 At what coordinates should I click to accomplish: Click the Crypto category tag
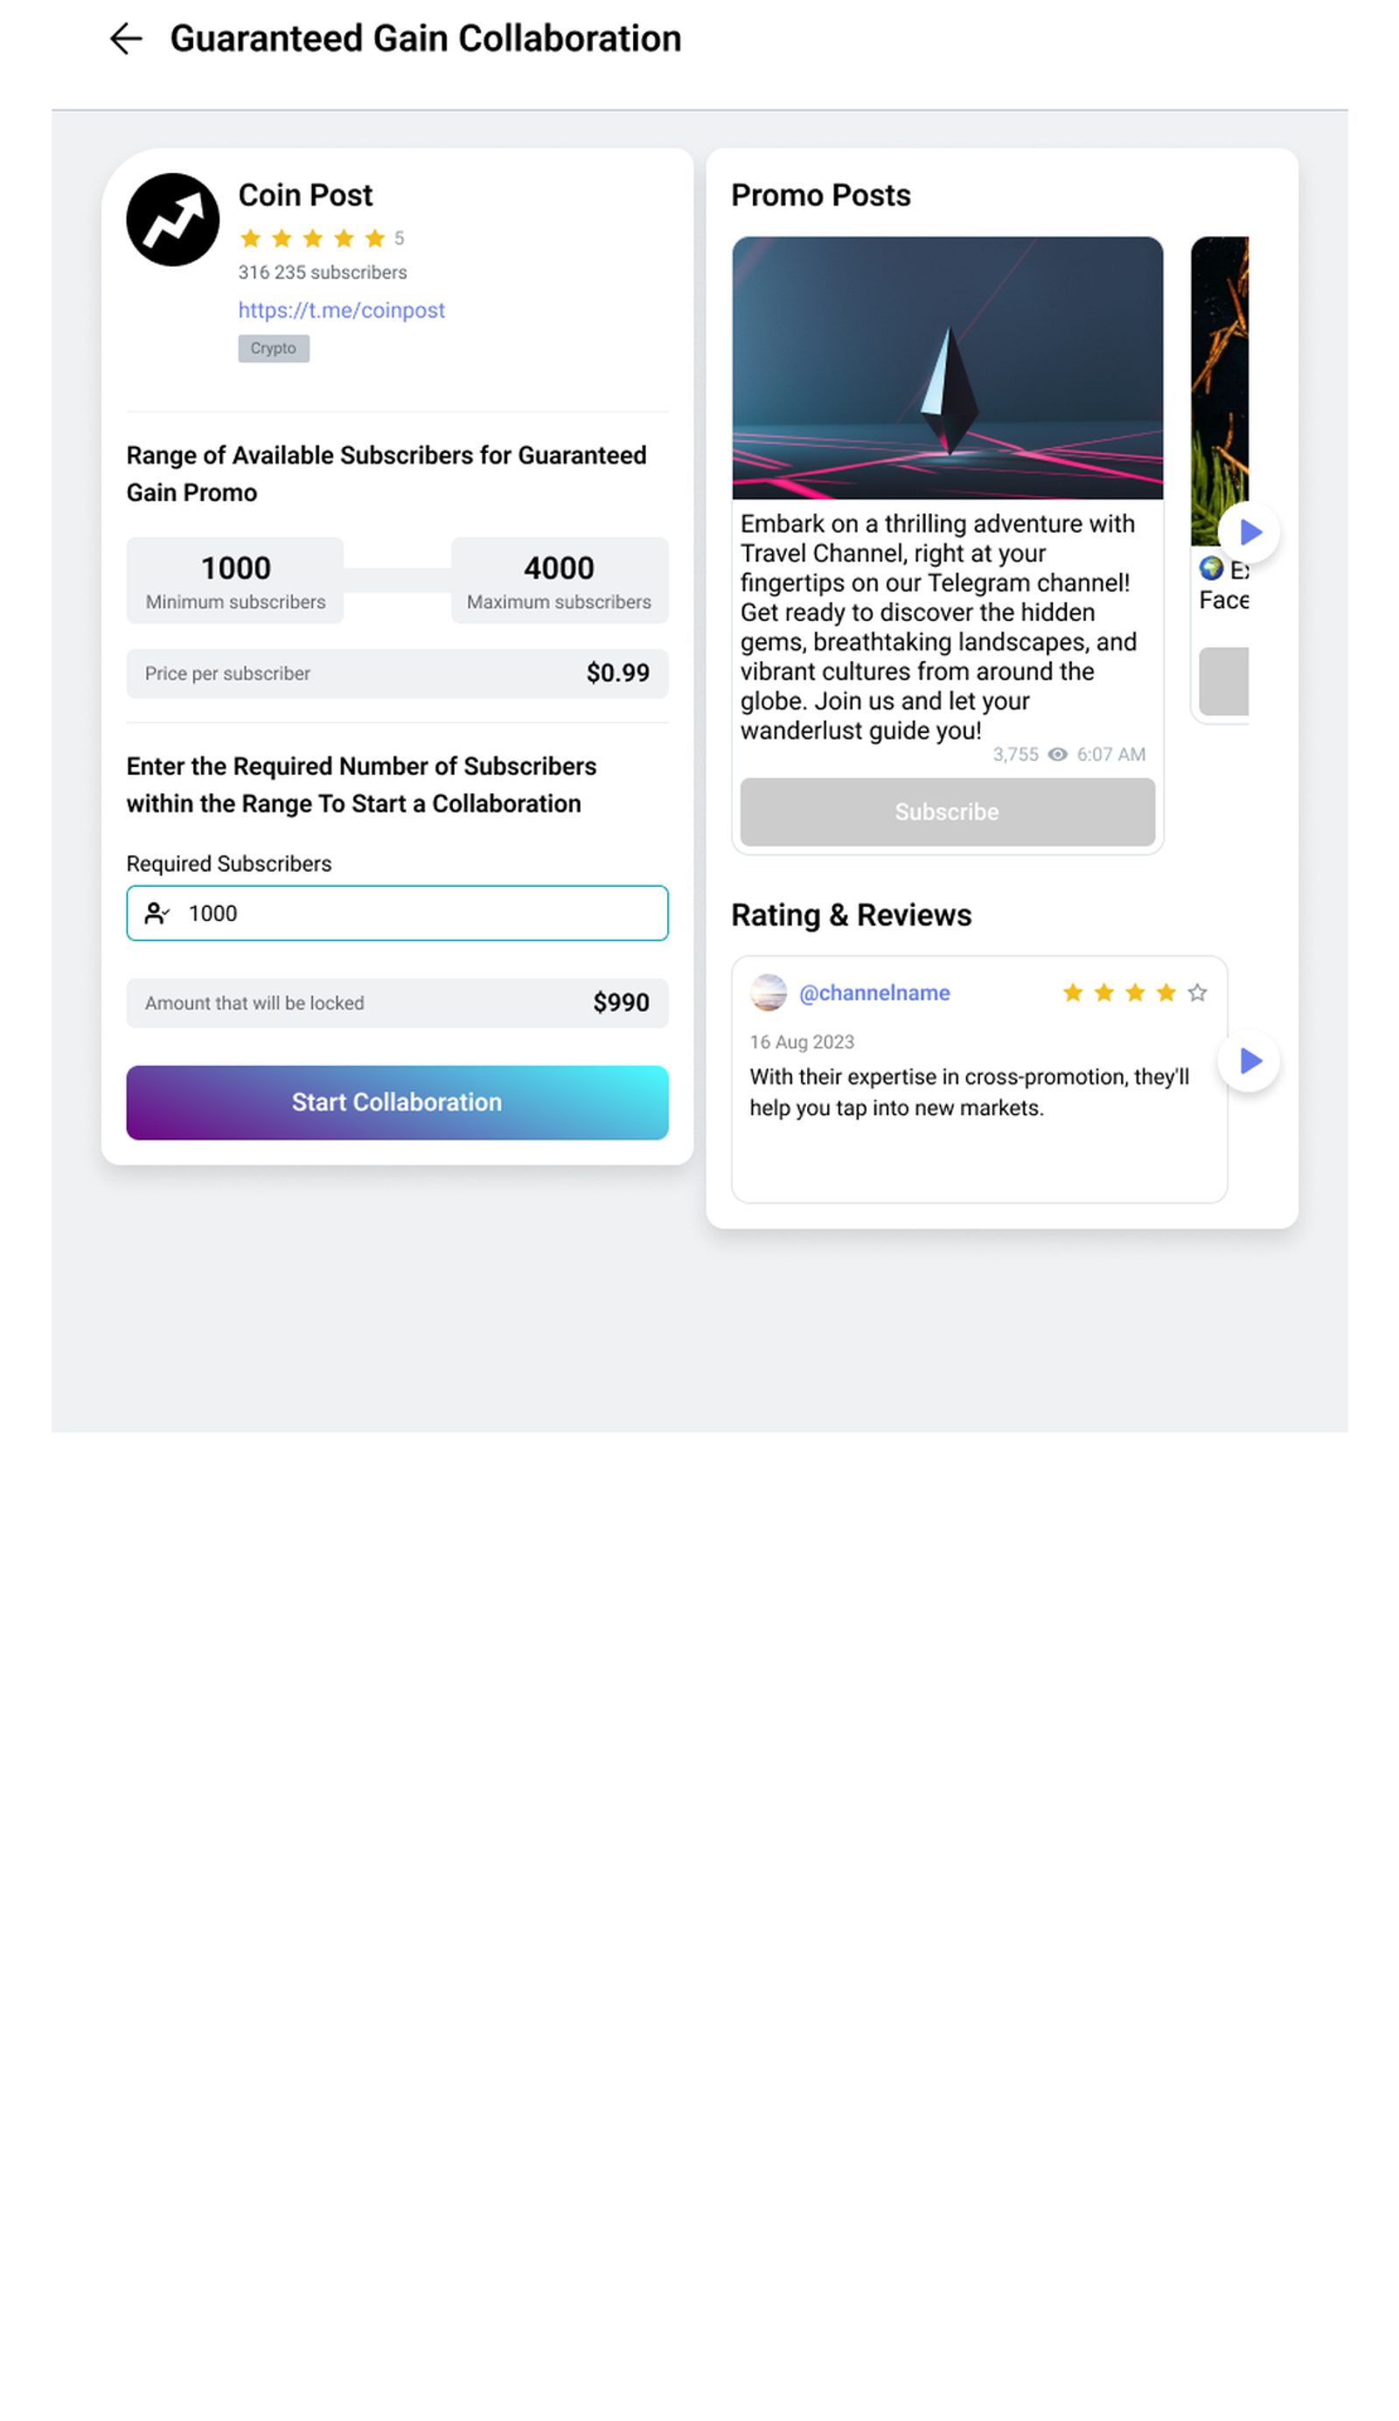pos(274,348)
